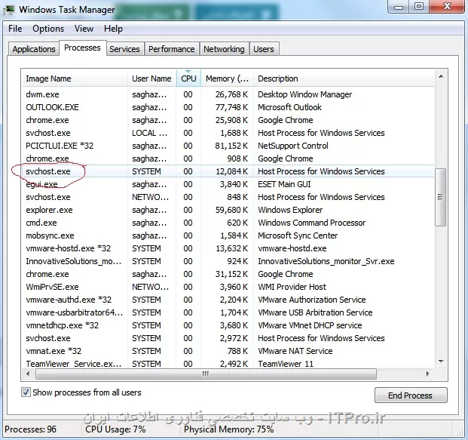The height and width of the screenshot is (440, 468).
Task: Click the ESET Main GUI description
Action: (x=284, y=184)
